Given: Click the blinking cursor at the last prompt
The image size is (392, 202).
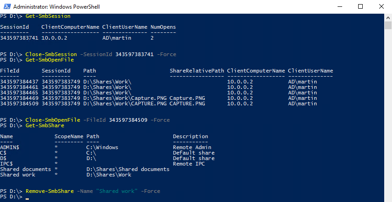Looking at the screenshot, I should pyautogui.click(x=27, y=198).
